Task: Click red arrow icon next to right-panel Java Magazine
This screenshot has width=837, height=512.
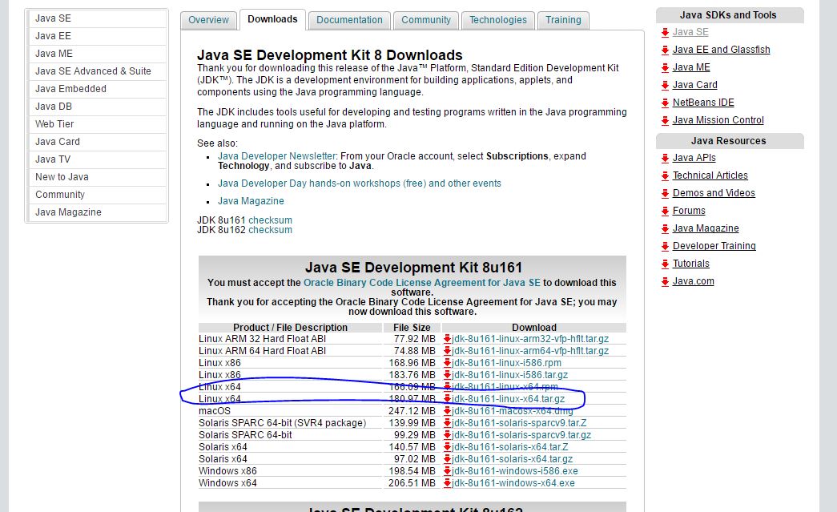Action: pyautogui.click(x=665, y=229)
